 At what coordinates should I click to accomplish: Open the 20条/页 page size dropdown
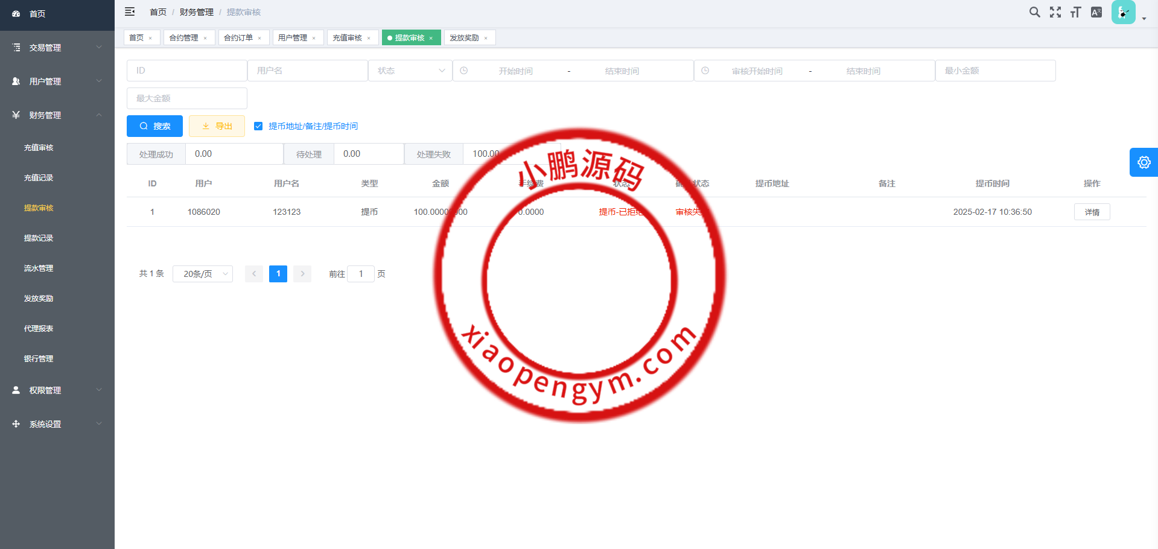(x=203, y=274)
